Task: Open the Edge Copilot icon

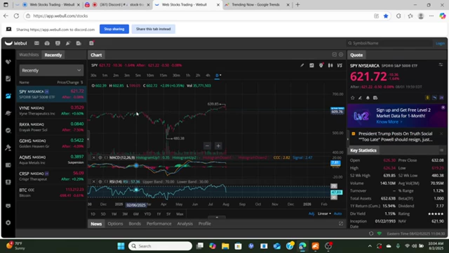Action: (x=442, y=16)
